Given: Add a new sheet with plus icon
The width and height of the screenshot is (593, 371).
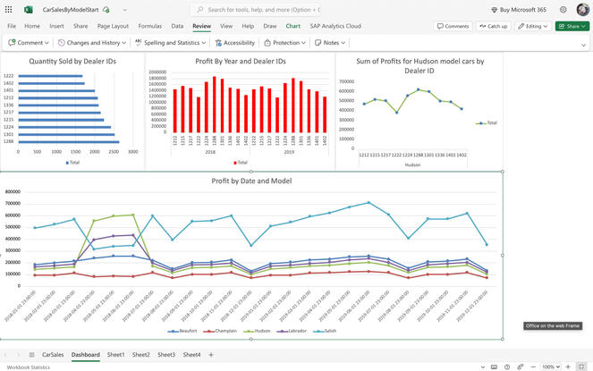Looking at the screenshot, I should [211, 355].
